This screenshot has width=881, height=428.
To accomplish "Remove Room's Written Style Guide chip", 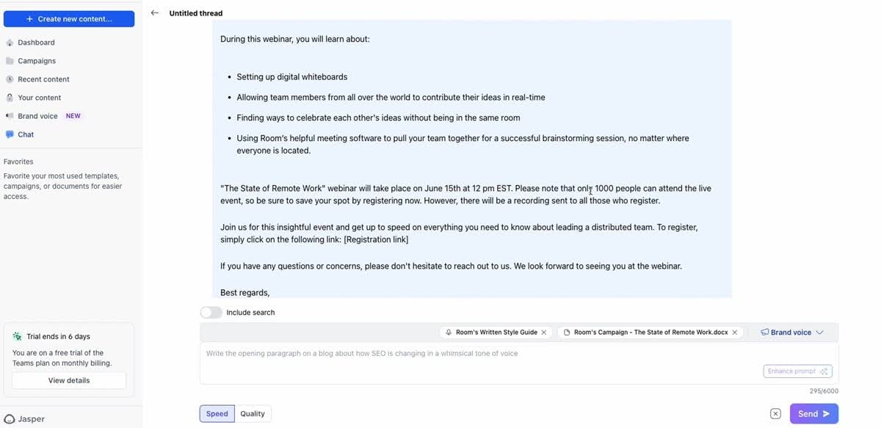I will pos(544,333).
